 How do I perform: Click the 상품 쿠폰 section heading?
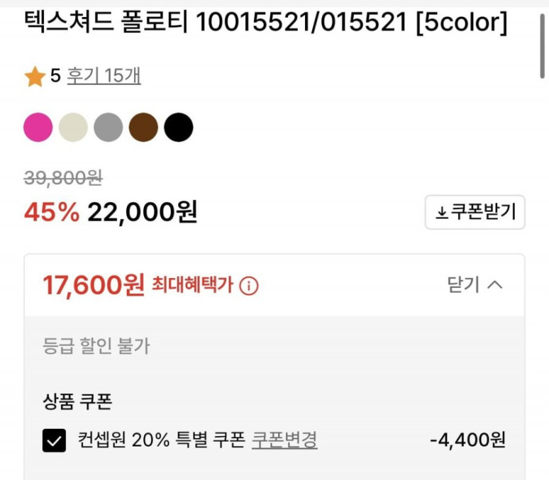(x=77, y=402)
